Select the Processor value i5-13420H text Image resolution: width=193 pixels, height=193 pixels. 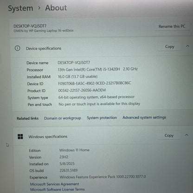(x=97, y=69)
